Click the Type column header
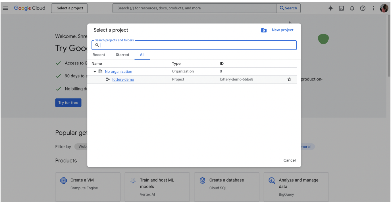 [176, 64]
